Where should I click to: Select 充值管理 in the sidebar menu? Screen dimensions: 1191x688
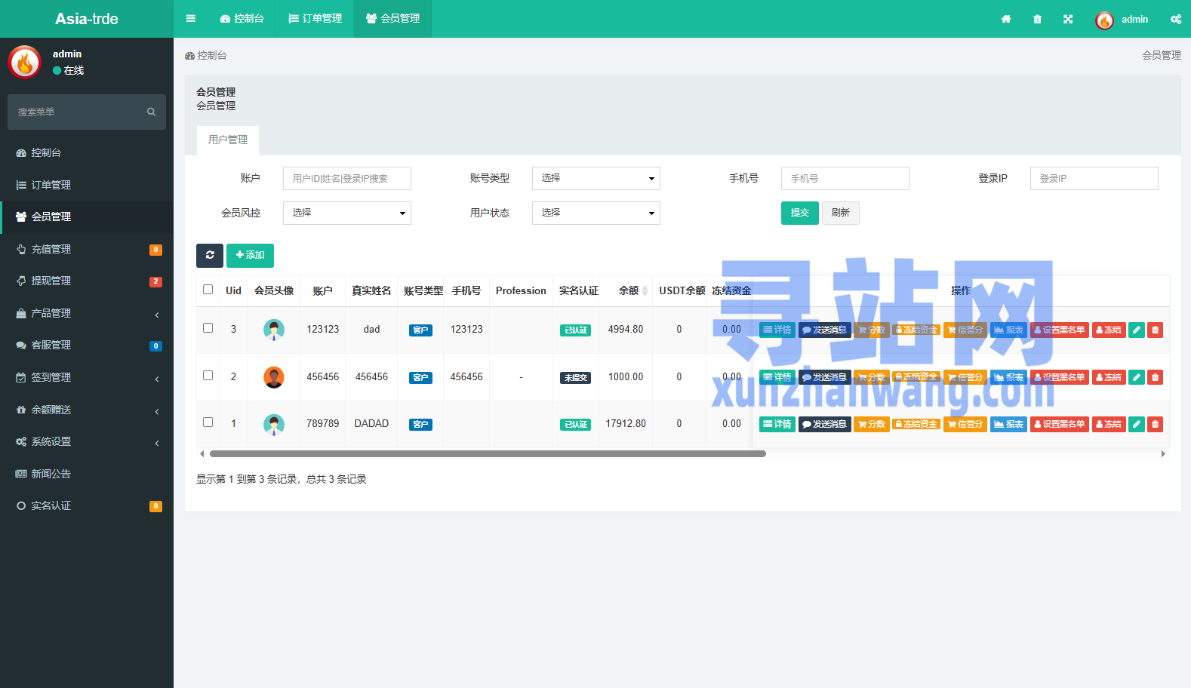[87, 249]
